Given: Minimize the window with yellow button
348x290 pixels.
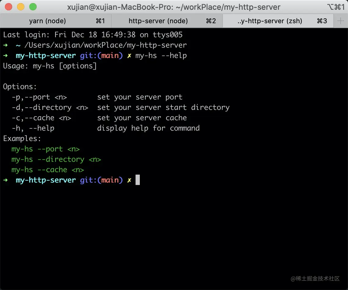Looking at the screenshot, I should (21, 7).
